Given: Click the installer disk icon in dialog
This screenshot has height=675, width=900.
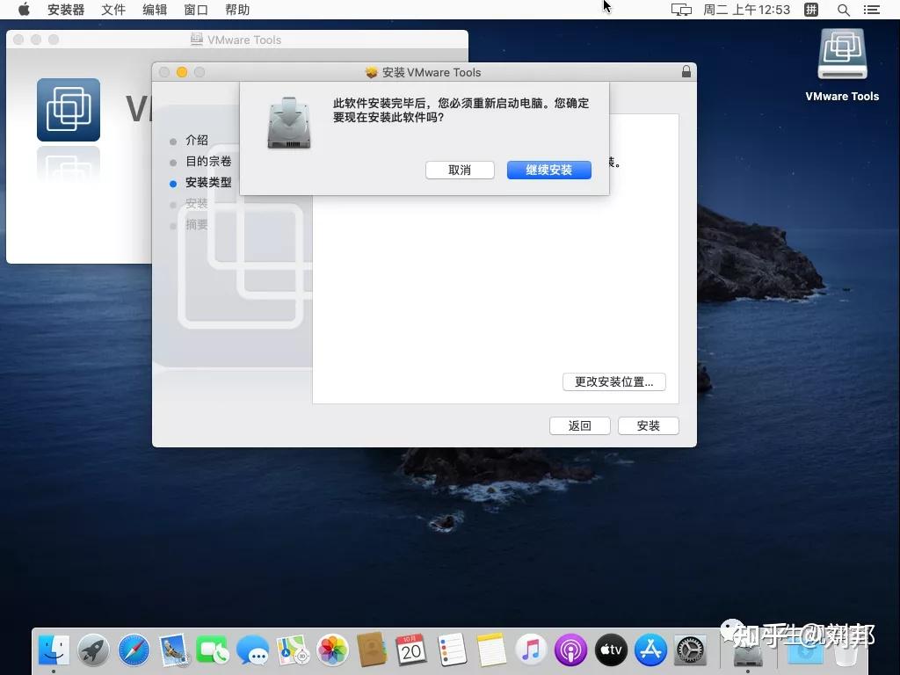Looking at the screenshot, I should (288, 123).
